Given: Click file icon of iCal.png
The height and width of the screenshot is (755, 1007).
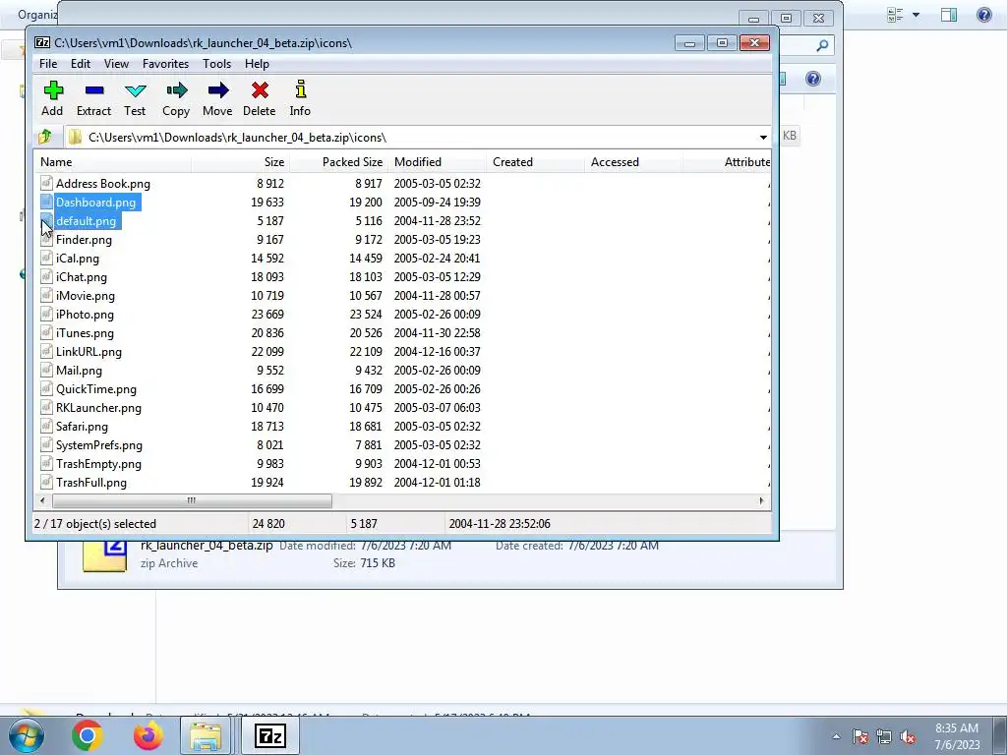Looking at the screenshot, I should [x=46, y=258].
